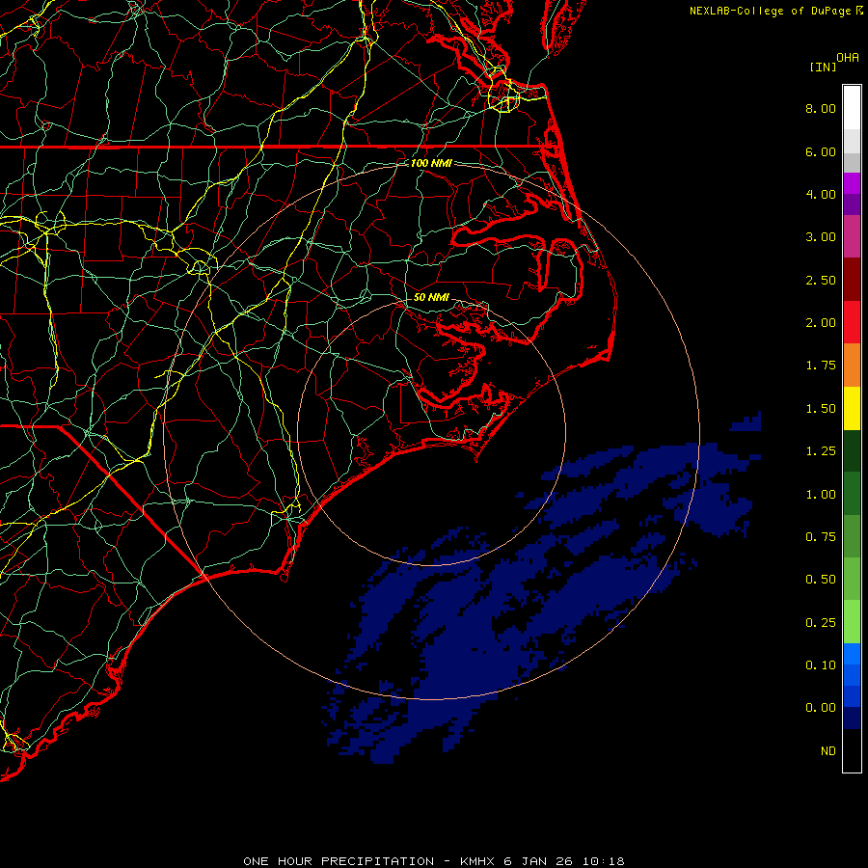Click the bright blue legend swatch
868x868 pixels.
tap(852, 654)
